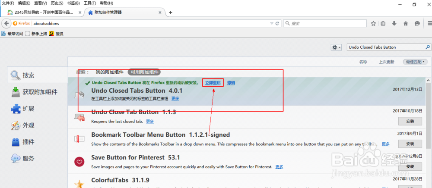The height and width of the screenshot is (188, 432).
Task: Install Bookmark Toolbar Menu Button add-on
Action: 410,144
